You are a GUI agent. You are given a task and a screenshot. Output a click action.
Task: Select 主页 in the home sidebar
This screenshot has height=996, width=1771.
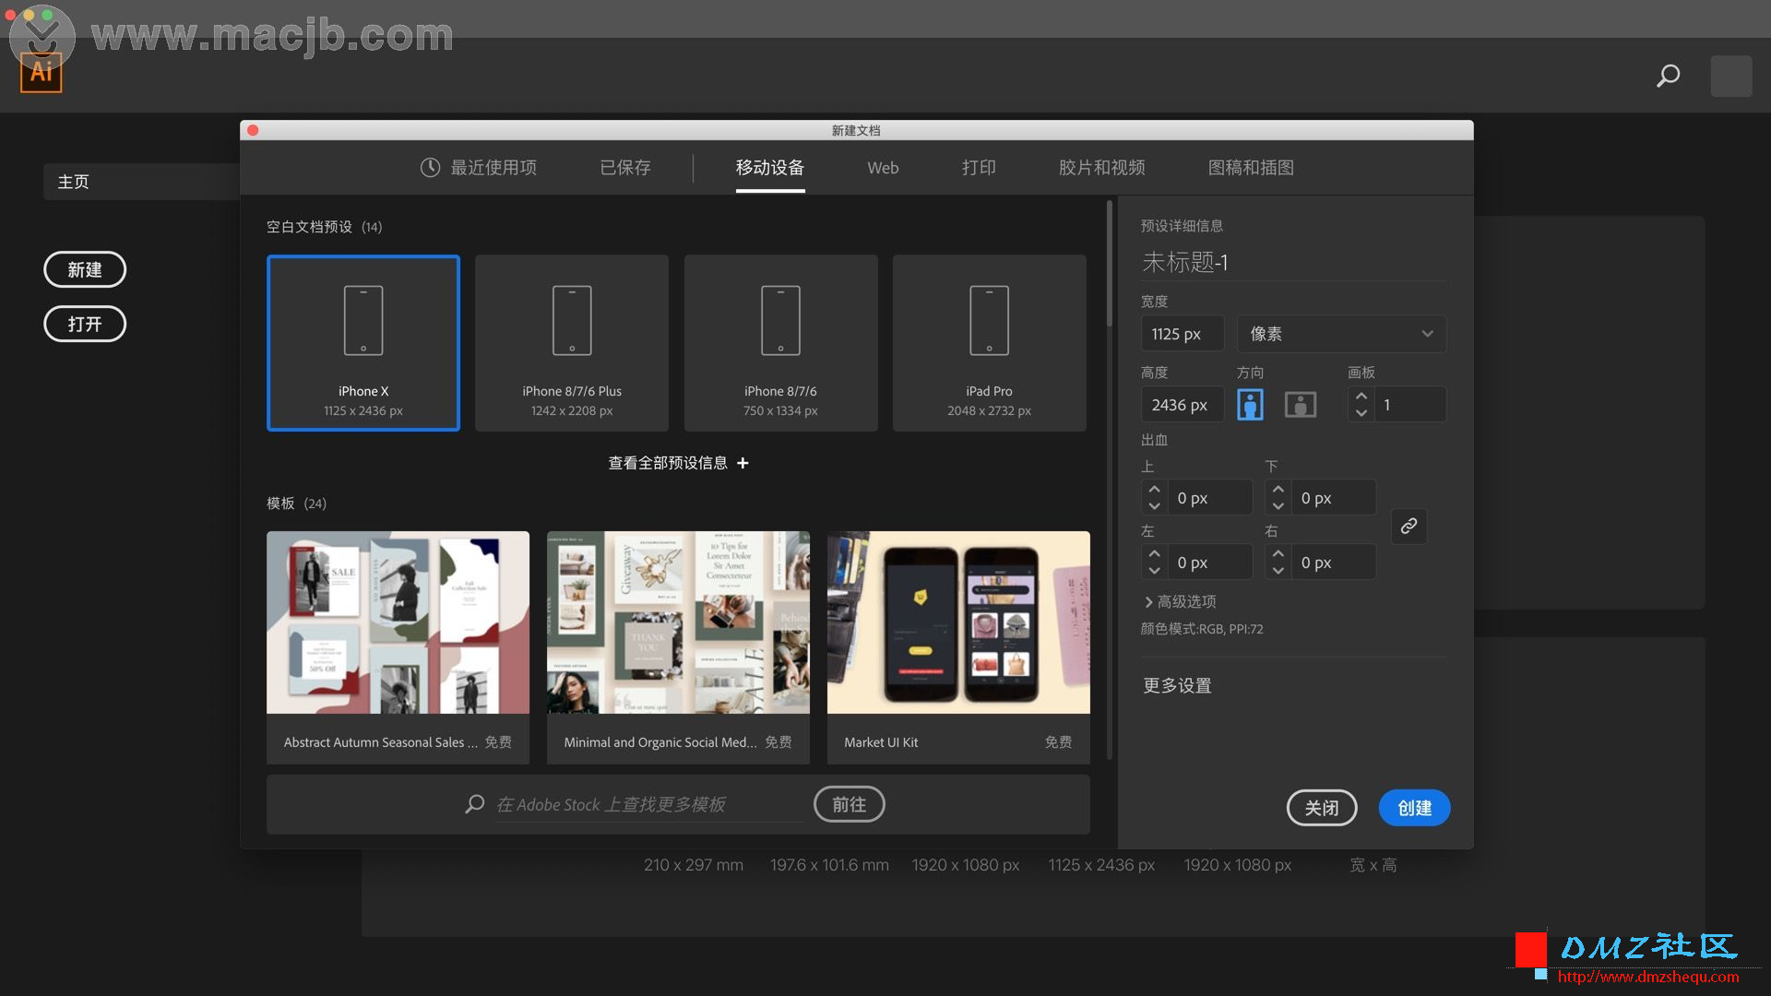point(141,182)
